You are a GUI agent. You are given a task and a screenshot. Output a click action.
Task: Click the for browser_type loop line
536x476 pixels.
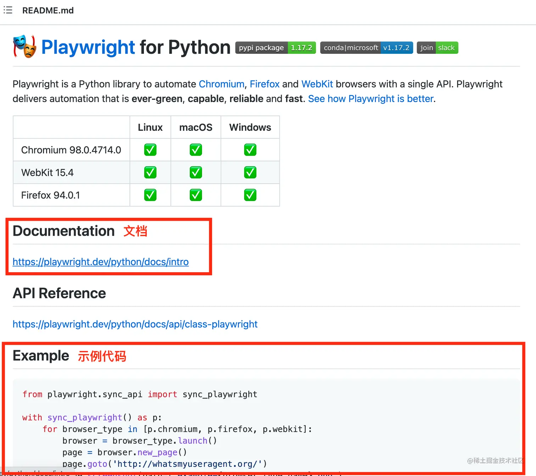pos(177,429)
